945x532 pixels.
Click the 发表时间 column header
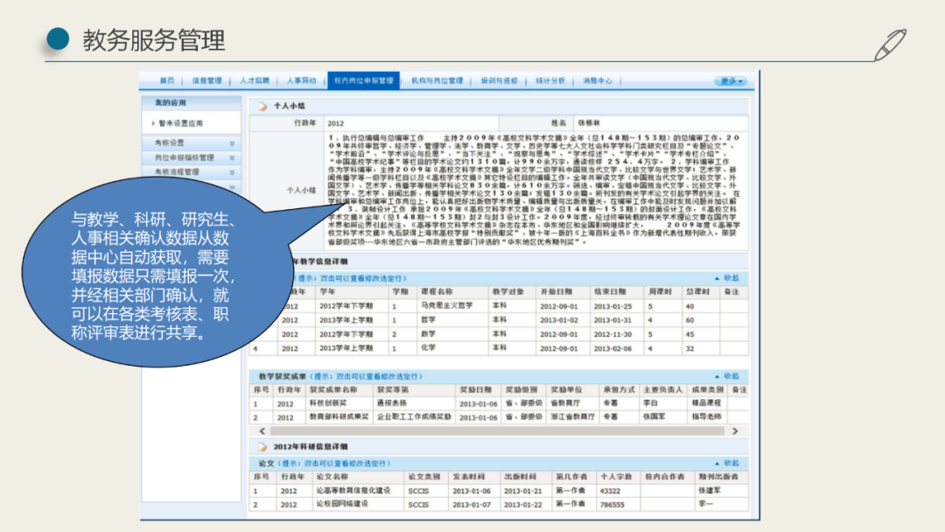pos(469,477)
